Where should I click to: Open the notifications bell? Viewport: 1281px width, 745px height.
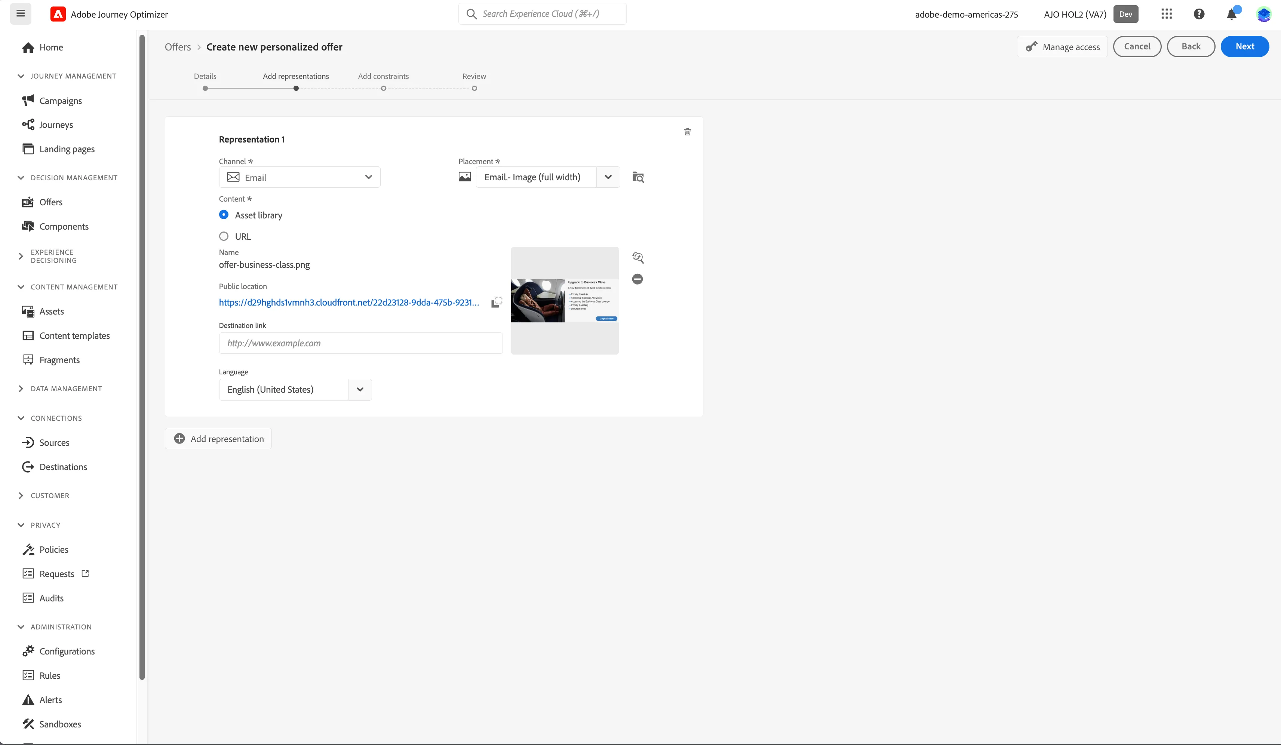tap(1232, 14)
